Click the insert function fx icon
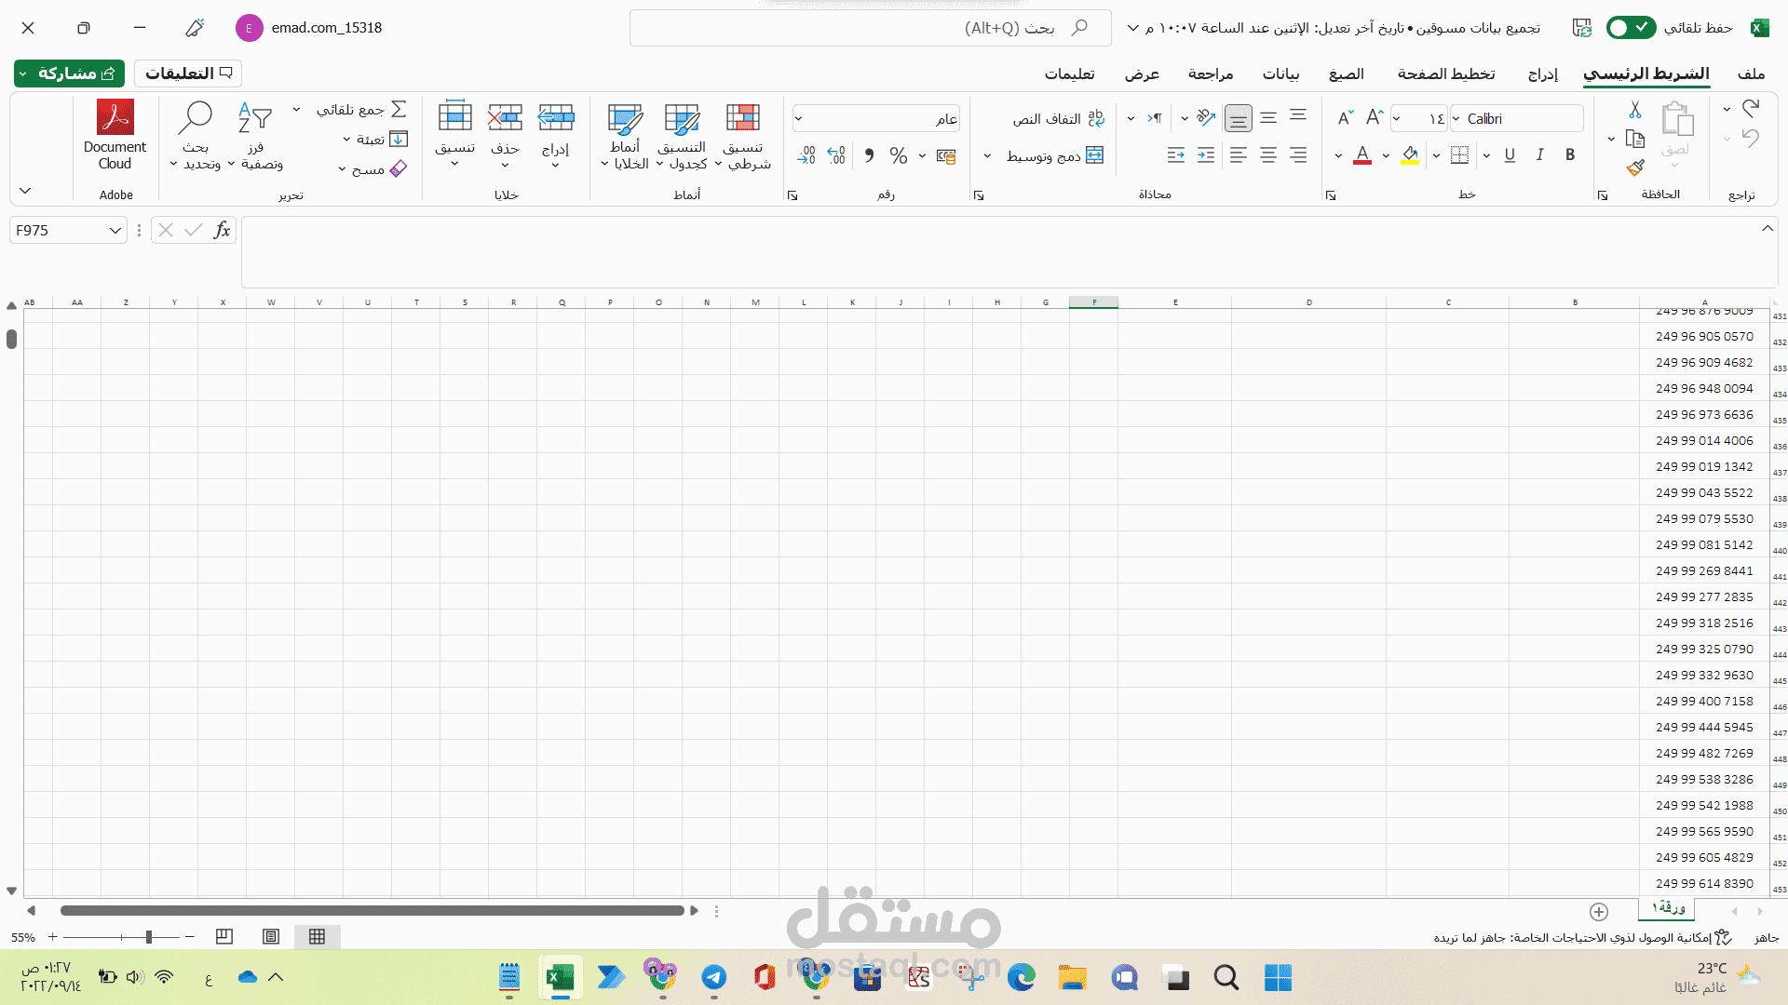 coord(222,230)
